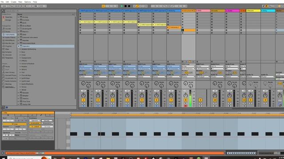Screen dimensions: 284x159
Task: Hide the browser with the show/hide toggle
Action: 3,11
